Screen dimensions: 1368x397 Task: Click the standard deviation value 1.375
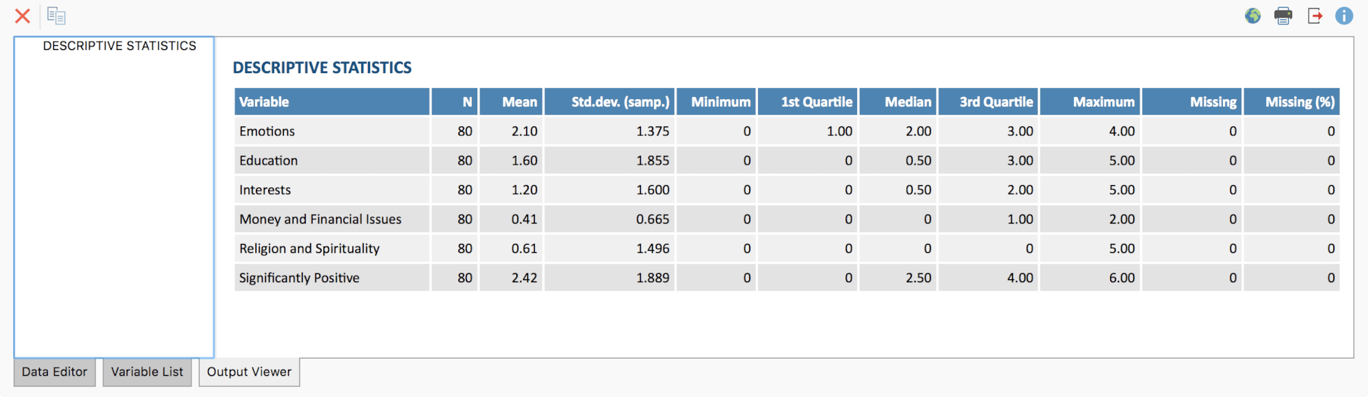pos(653,131)
